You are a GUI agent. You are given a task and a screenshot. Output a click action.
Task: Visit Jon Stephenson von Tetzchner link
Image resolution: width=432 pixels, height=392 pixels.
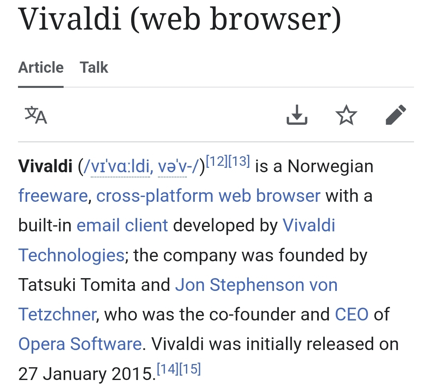256,285
